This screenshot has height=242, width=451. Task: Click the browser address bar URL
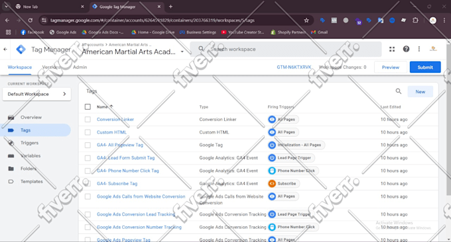[152, 20]
